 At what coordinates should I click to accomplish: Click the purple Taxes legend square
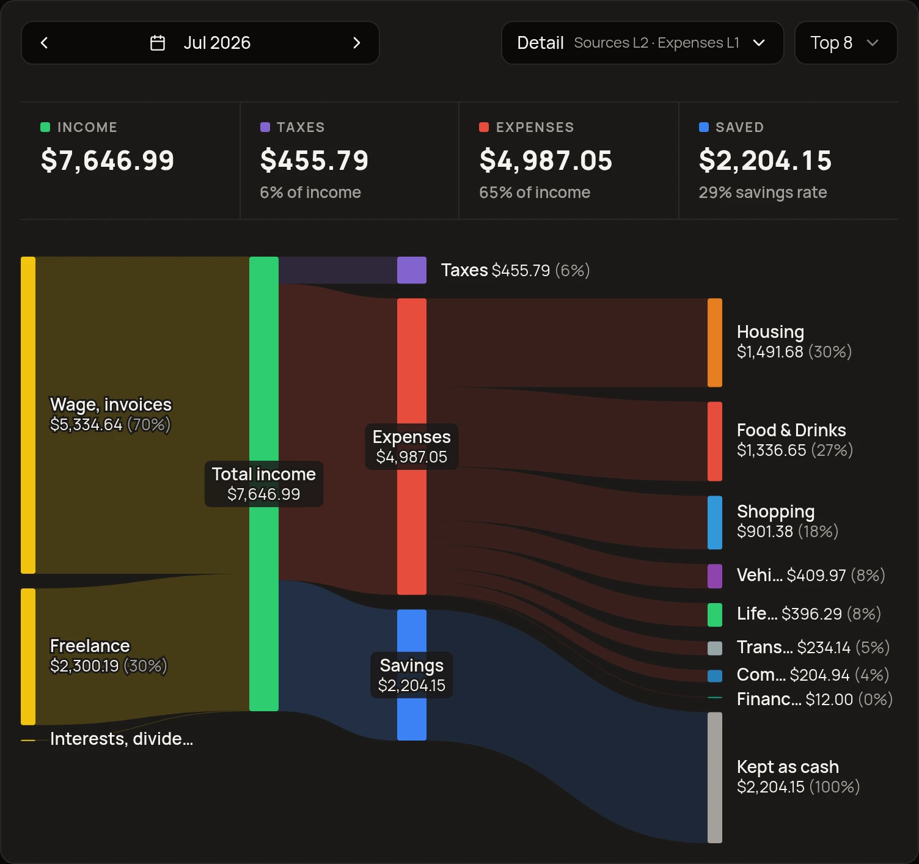265,127
